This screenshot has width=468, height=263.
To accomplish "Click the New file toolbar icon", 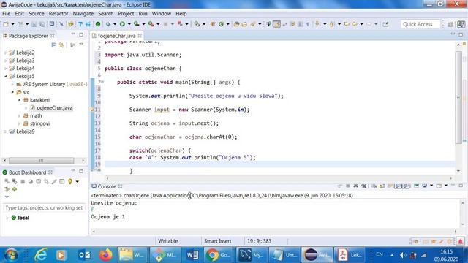I will tap(6, 24).
